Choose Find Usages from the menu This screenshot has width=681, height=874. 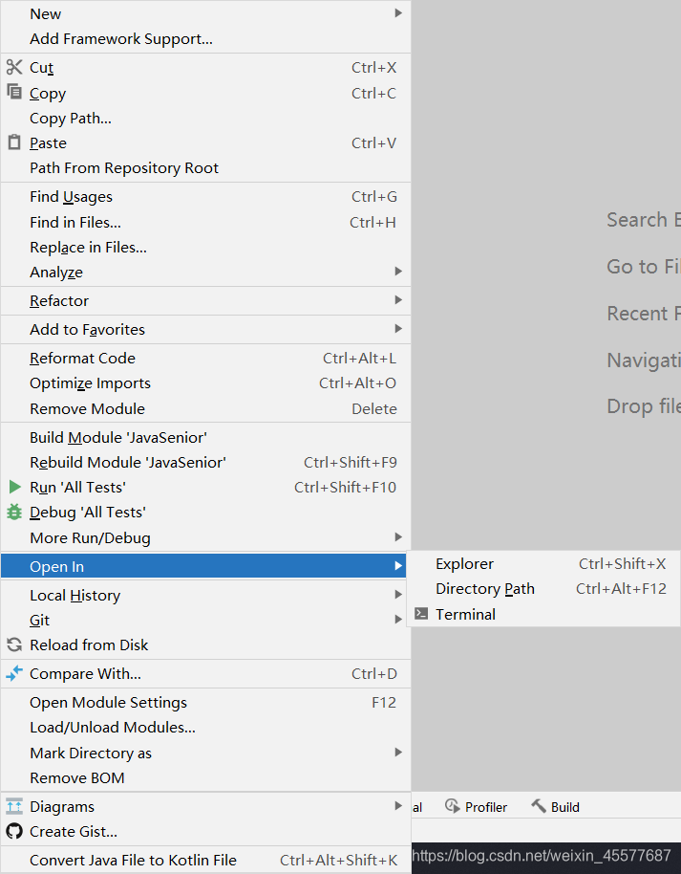pos(71,196)
